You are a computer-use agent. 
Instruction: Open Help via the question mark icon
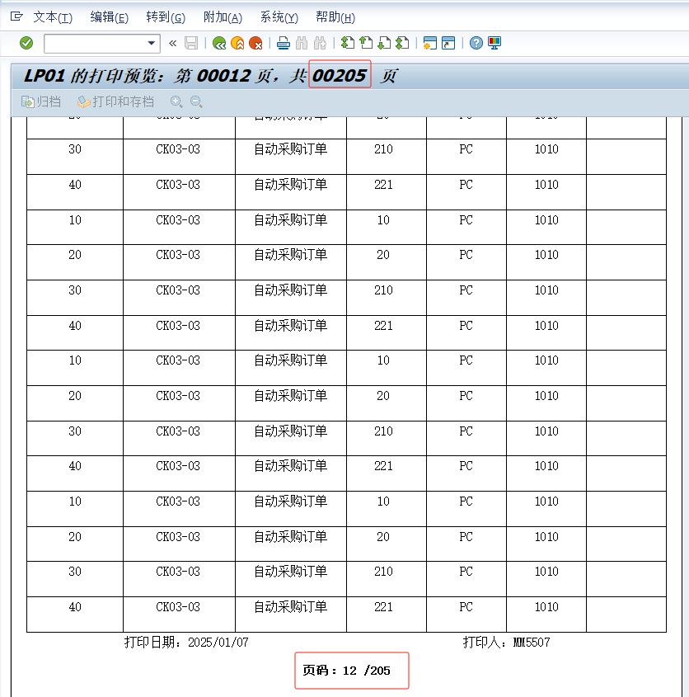pos(476,43)
